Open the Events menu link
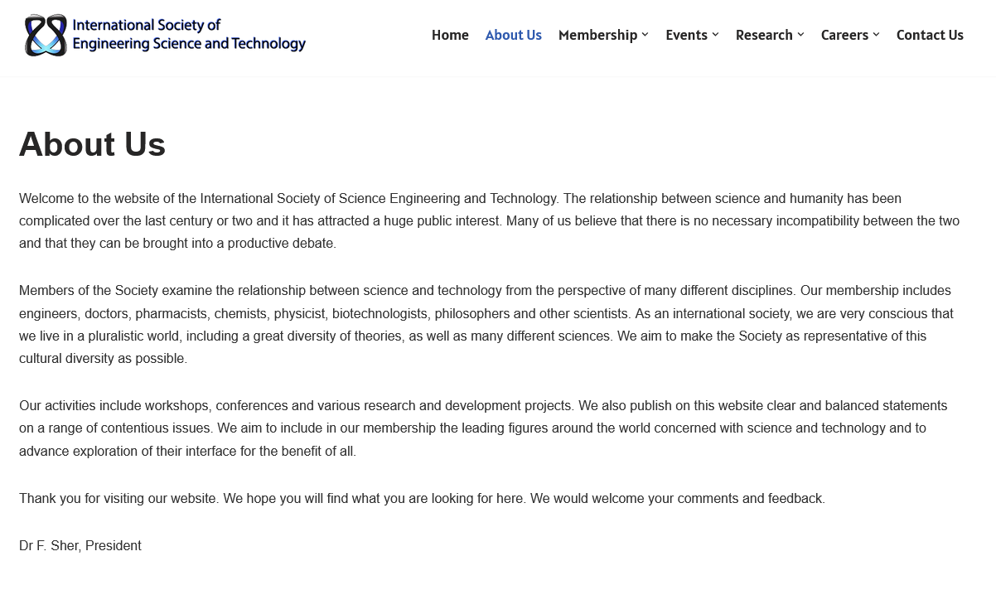This screenshot has width=996, height=590. [686, 35]
